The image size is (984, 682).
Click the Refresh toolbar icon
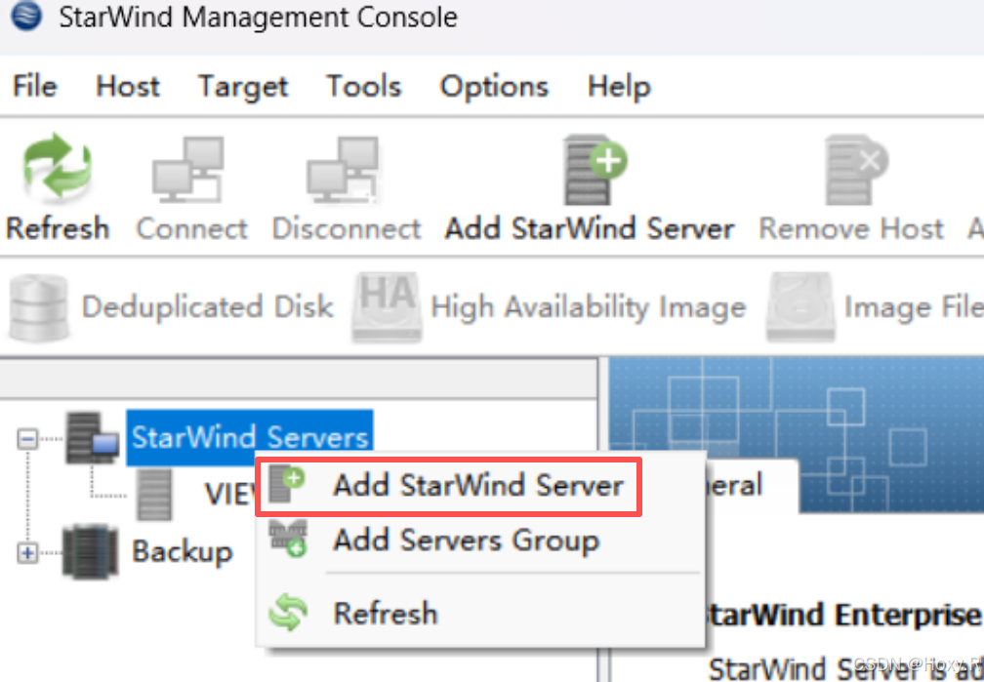(x=57, y=166)
